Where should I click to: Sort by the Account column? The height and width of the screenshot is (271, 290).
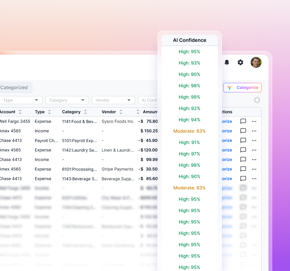20,112
